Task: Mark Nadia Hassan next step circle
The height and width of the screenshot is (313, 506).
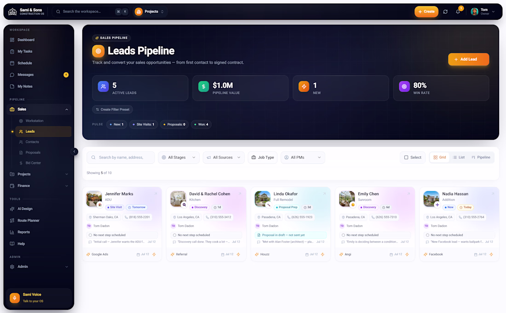Action: tap(428, 235)
